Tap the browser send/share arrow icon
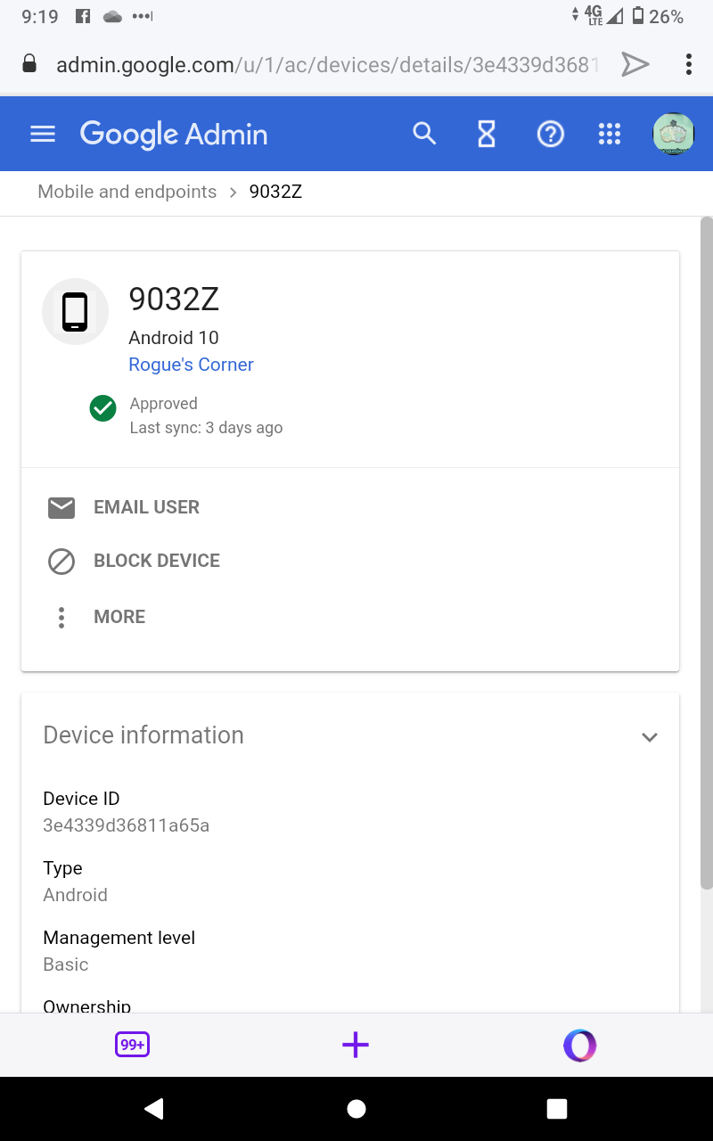 635,64
